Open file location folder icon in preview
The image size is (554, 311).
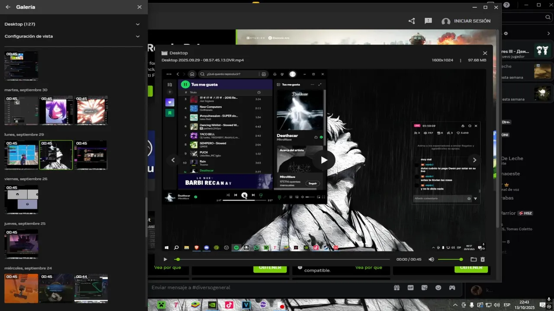(x=473, y=260)
